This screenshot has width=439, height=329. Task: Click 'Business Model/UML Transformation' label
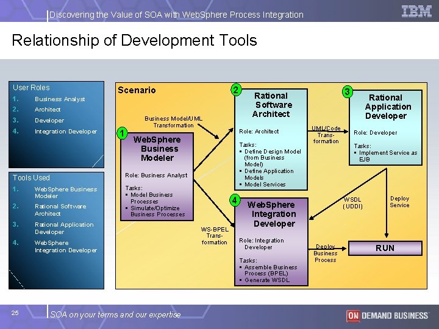click(x=173, y=122)
